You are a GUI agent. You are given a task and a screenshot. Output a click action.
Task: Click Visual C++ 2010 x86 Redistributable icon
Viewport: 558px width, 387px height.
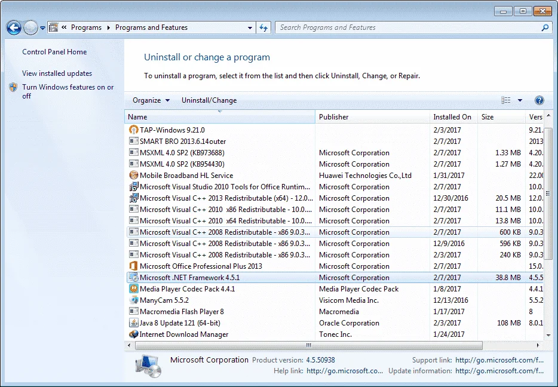(133, 210)
